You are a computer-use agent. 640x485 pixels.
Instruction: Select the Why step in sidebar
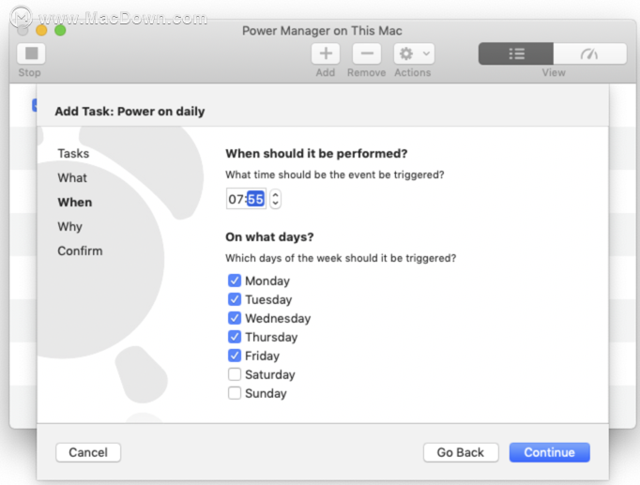tap(69, 226)
